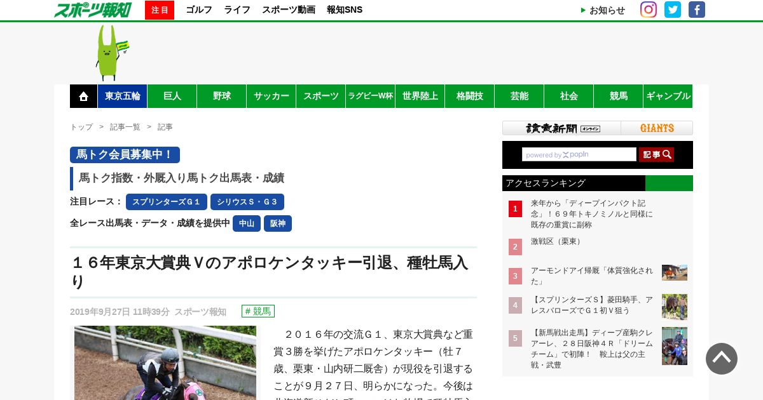Switch to the スポーツ nav tab
Screen dimensions: 763x400
(321, 97)
